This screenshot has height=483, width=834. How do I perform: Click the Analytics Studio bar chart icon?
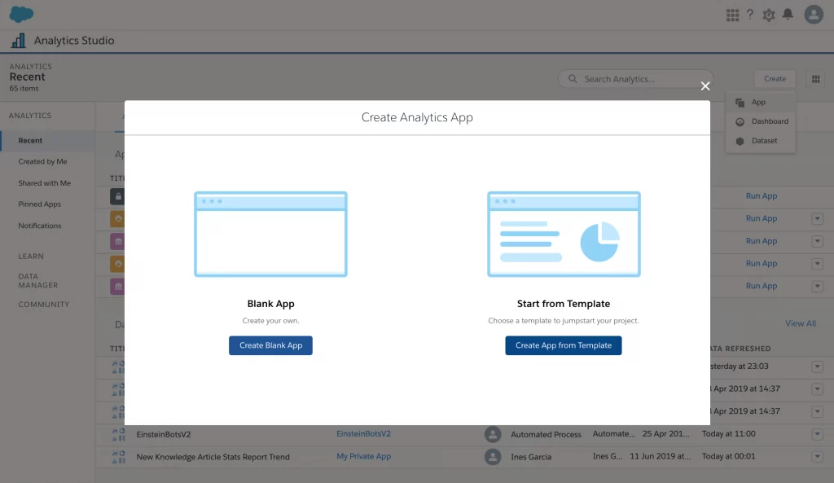click(18, 41)
